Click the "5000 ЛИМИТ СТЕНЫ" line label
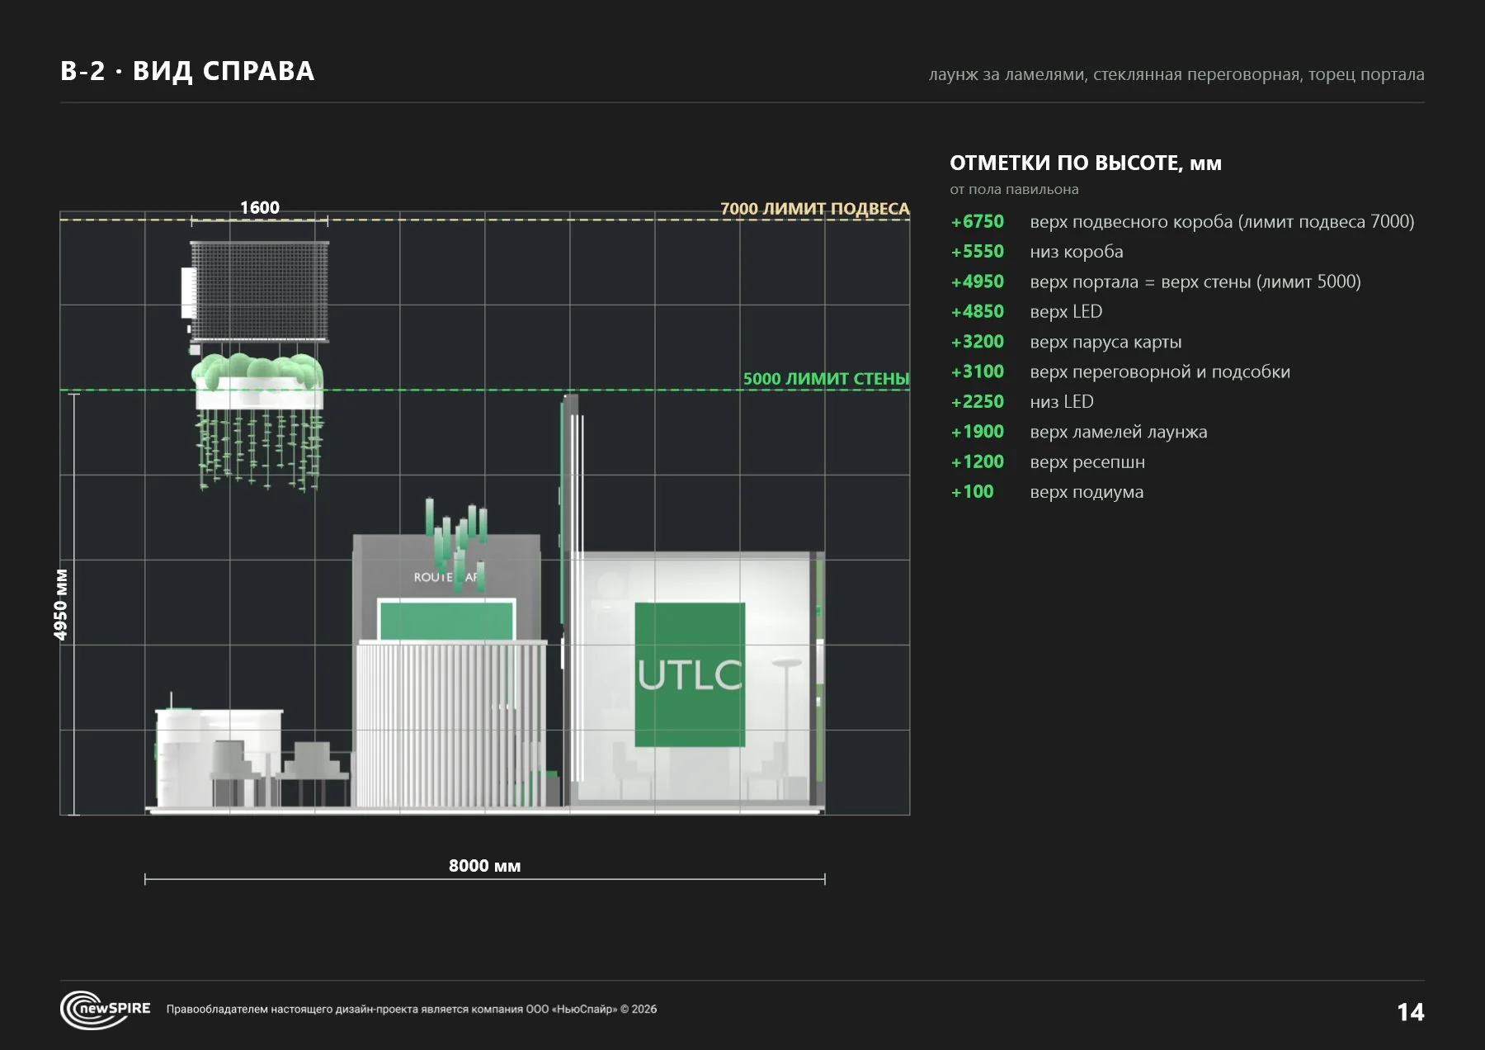 tap(826, 378)
